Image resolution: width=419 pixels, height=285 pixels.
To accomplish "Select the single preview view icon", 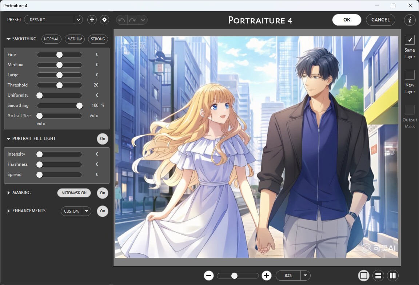I will tap(363, 276).
